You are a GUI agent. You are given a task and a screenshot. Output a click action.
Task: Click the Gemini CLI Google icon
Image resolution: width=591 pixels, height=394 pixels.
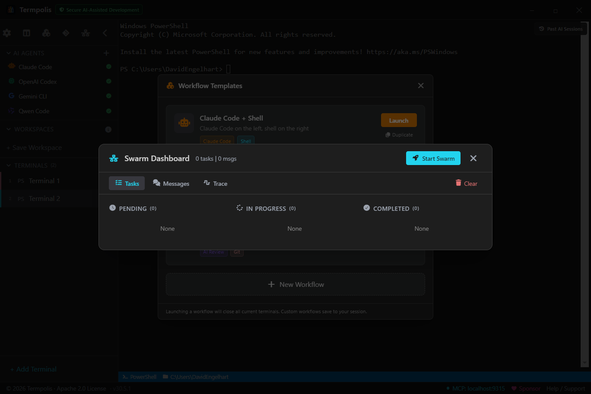point(12,96)
